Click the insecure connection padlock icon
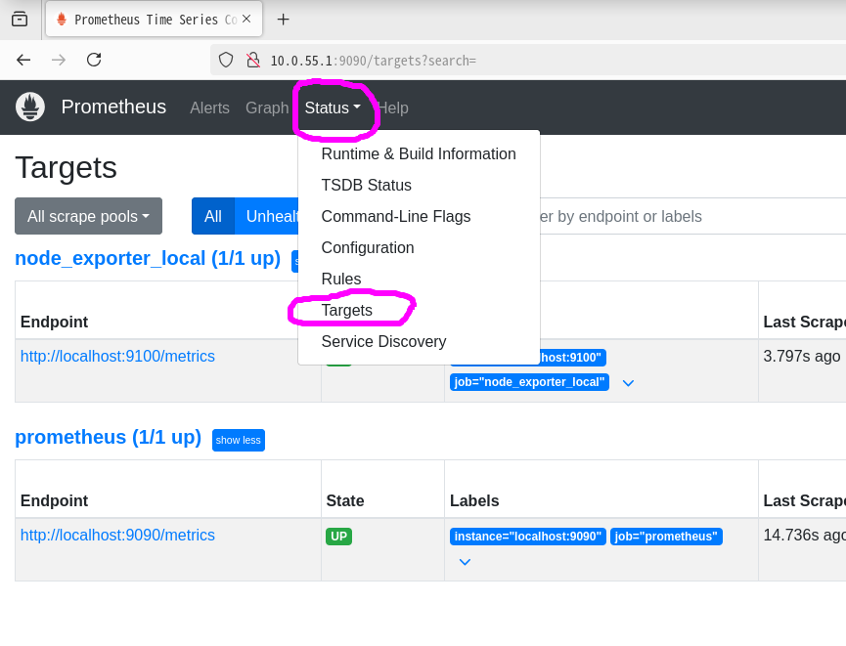 [x=252, y=60]
